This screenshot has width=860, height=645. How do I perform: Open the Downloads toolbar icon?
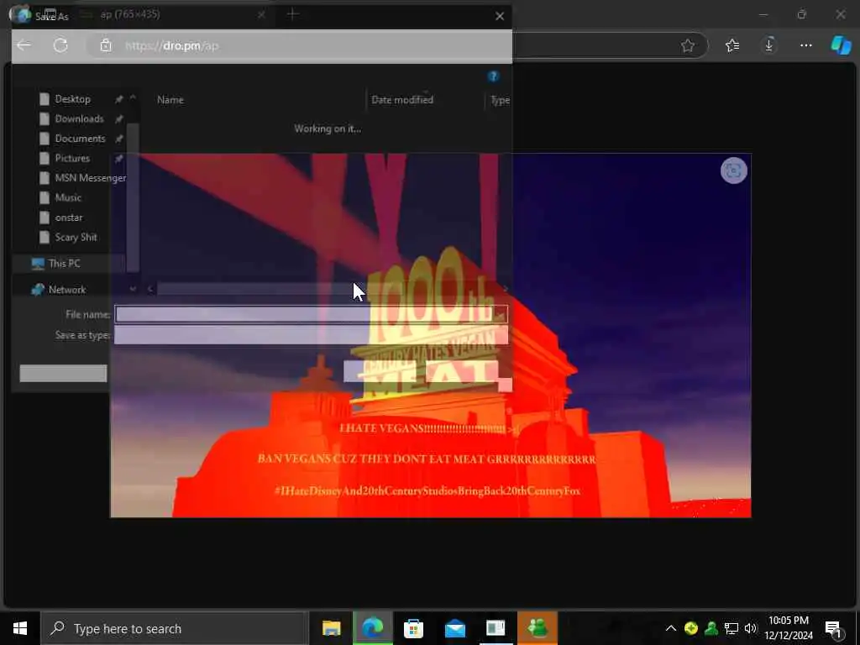click(769, 45)
